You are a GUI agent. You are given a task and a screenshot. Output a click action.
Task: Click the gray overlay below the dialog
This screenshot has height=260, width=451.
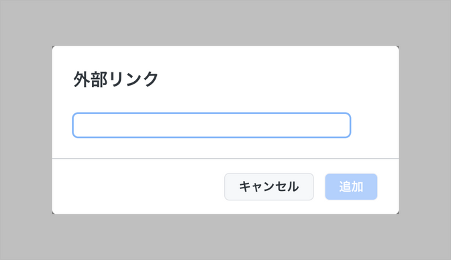coord(225,237)
